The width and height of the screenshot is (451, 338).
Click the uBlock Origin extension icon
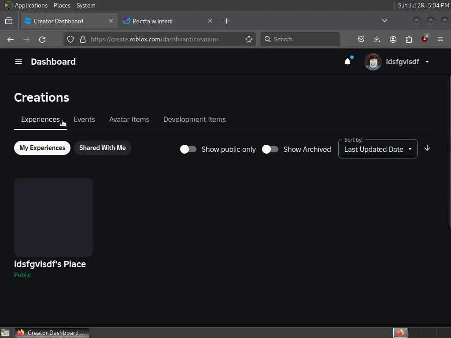[425, 39]
